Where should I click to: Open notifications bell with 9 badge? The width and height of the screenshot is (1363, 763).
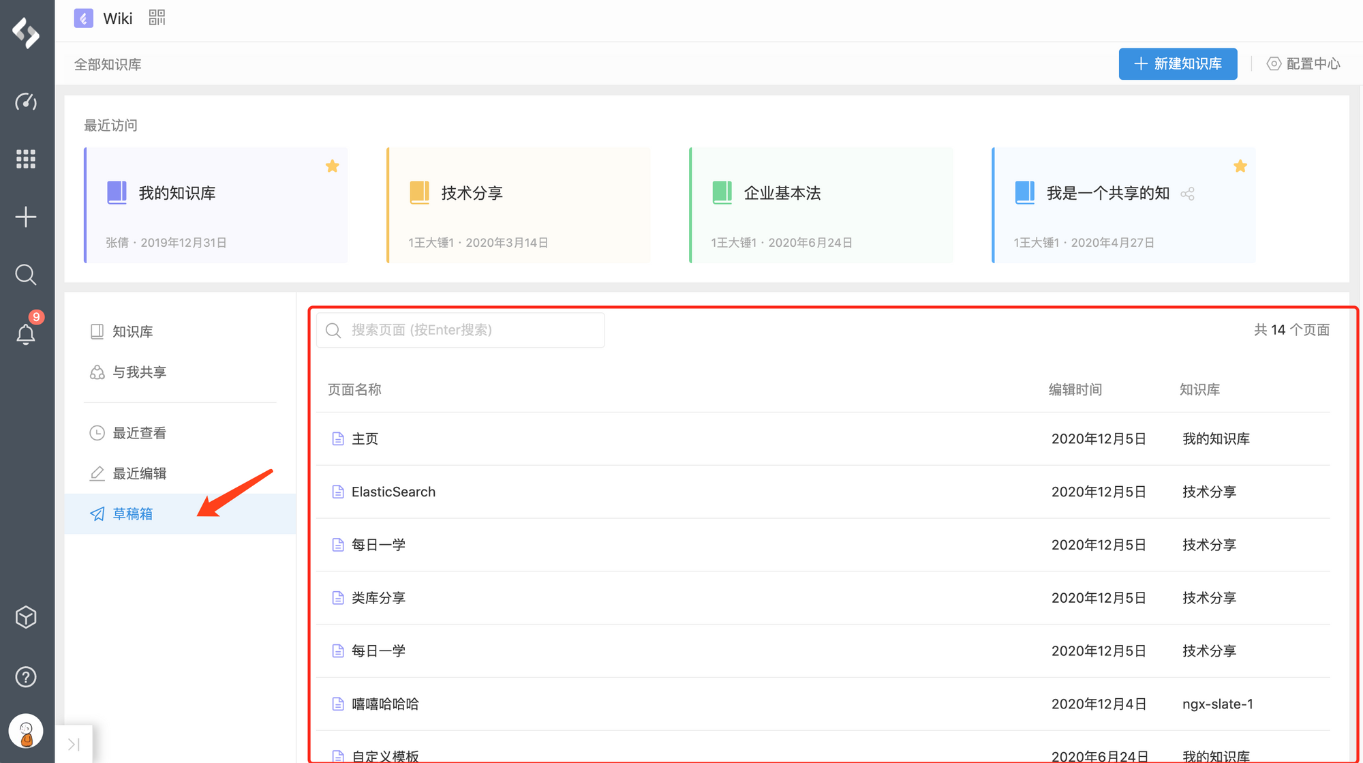point(26,333)
